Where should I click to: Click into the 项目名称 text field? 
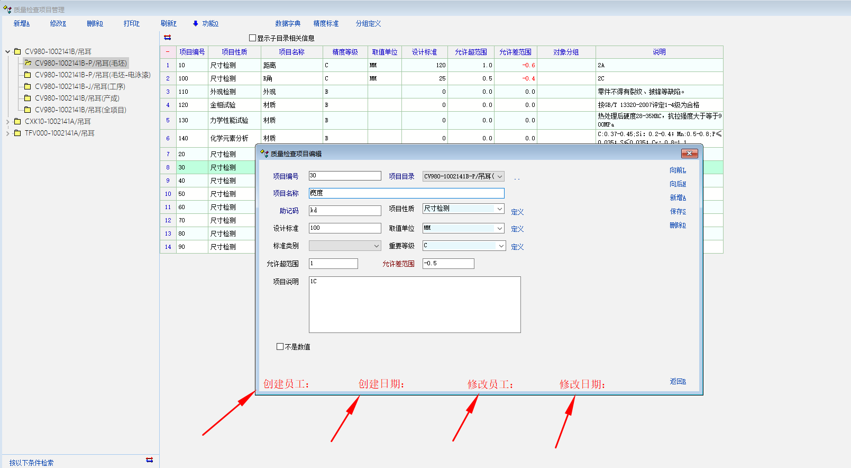pyautogui.click(x=406, y=193)
